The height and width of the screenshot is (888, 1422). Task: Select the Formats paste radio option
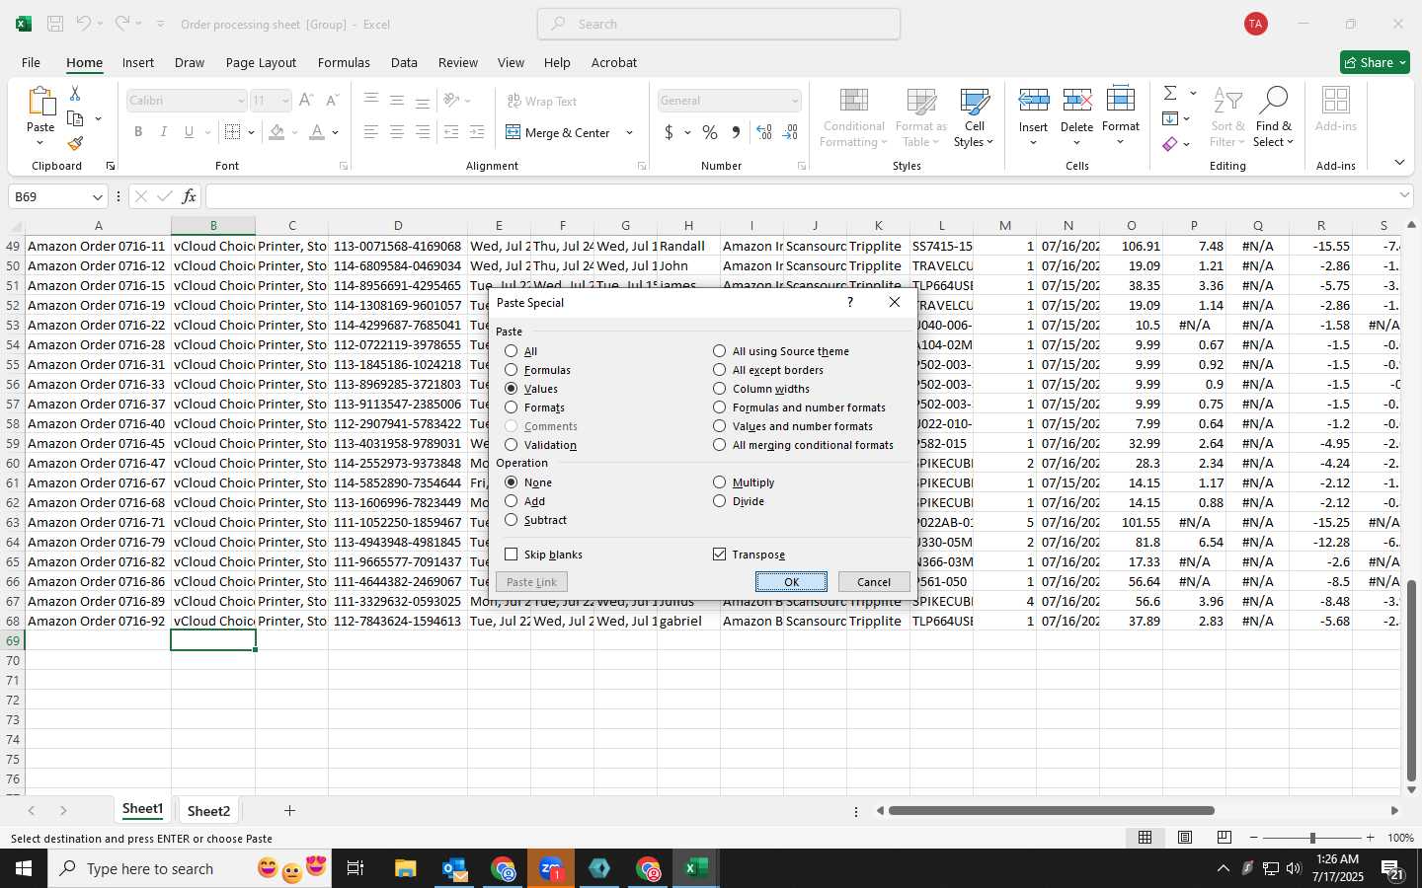(512, 407)
